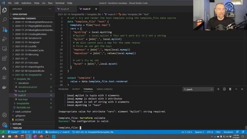The image size is (247, 139).
Task: Close the main.tf editor tab
Action: coord(96,9)
